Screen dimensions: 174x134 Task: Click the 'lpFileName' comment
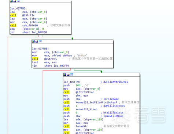(x=111, y=99)
